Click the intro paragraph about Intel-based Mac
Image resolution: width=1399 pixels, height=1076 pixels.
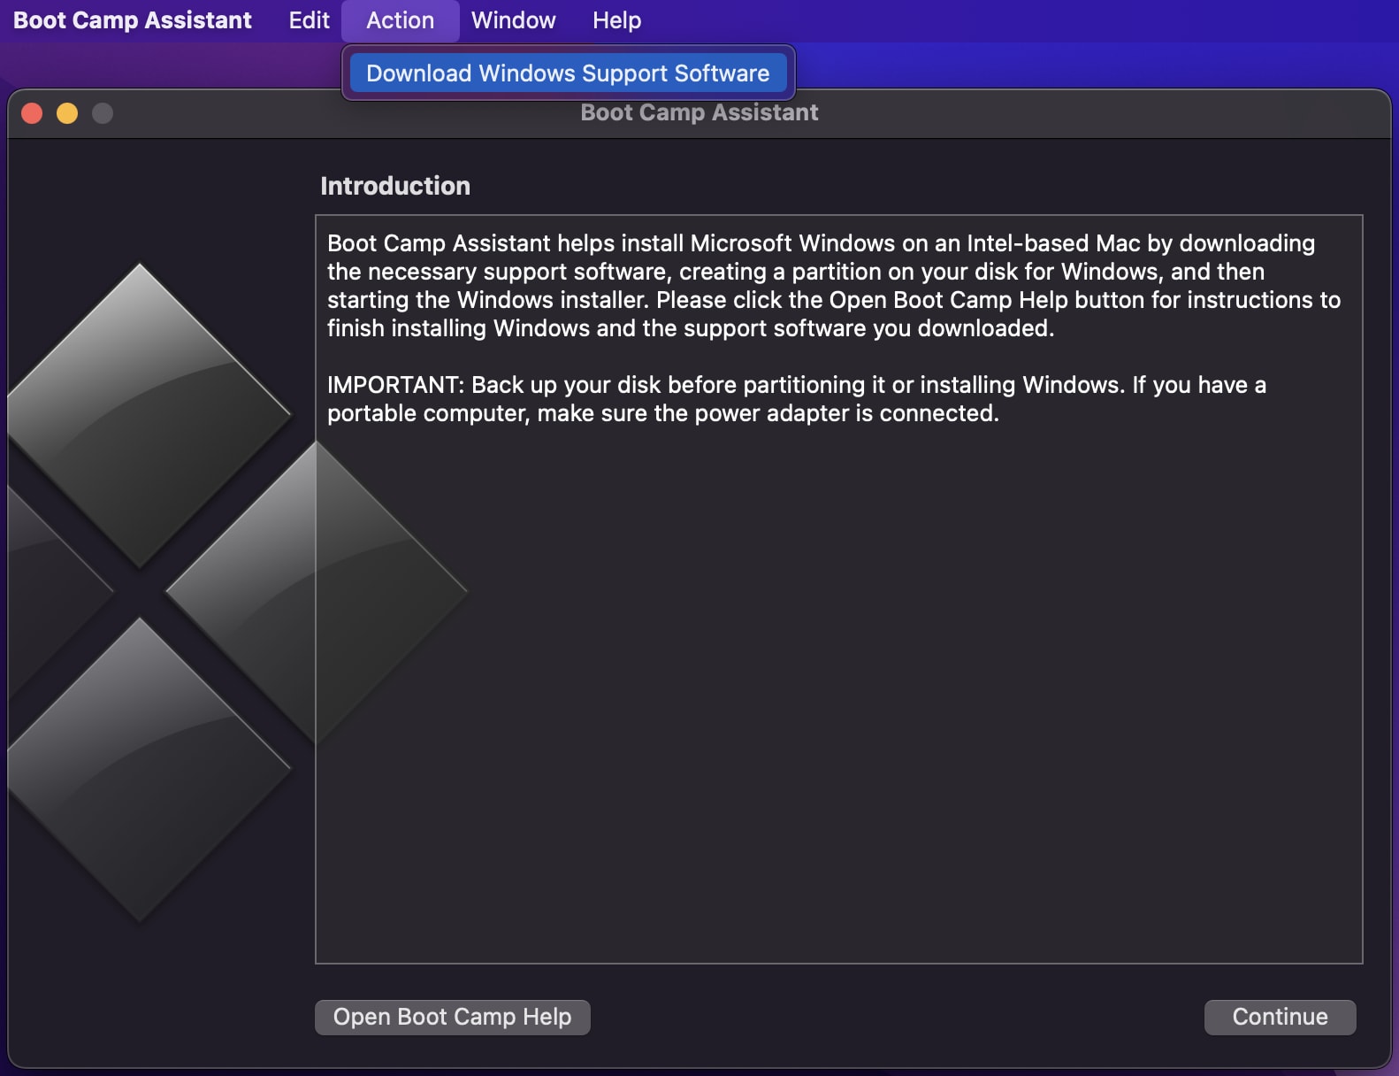tap(834, 286)
